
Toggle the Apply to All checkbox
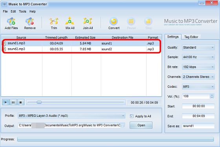(x=132, y=116)
